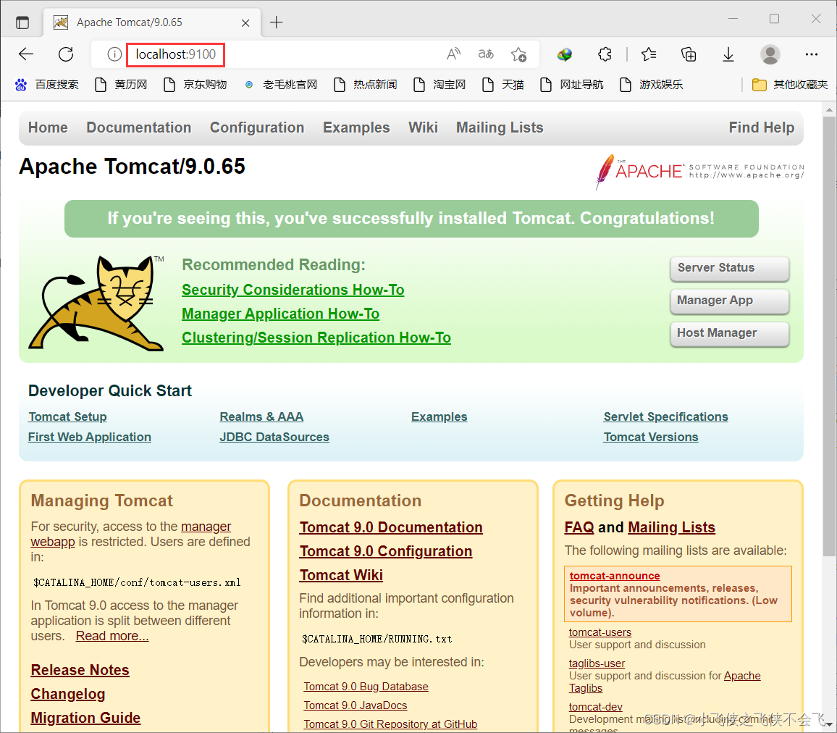Open Examples in Tomcat nav bar
The height and width of the screenshot is (733, 837).
(356, 127)
